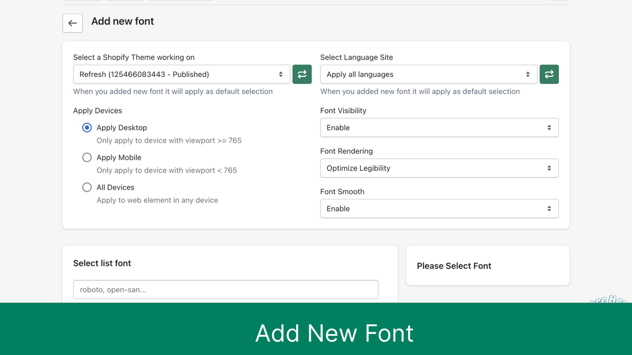Open the Shopify Theme dropdown

[182, 74]
